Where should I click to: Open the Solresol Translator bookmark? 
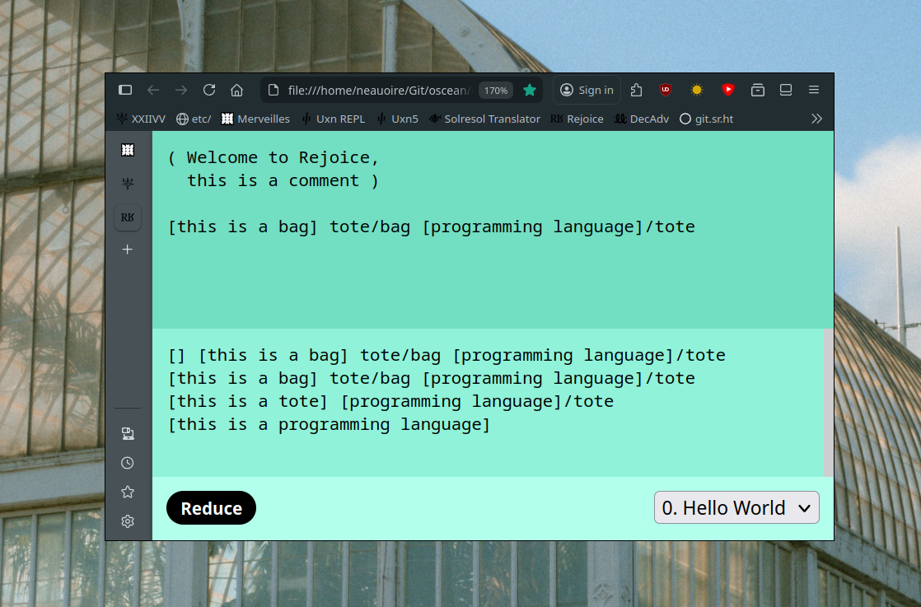[484, 119]
